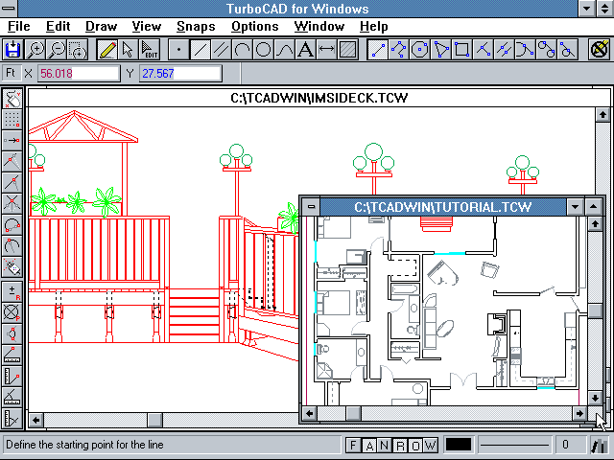The height and width of the screenshot is (460, 614).
Task: Select the free mouse snap icon
Action: tap(12, 98)
